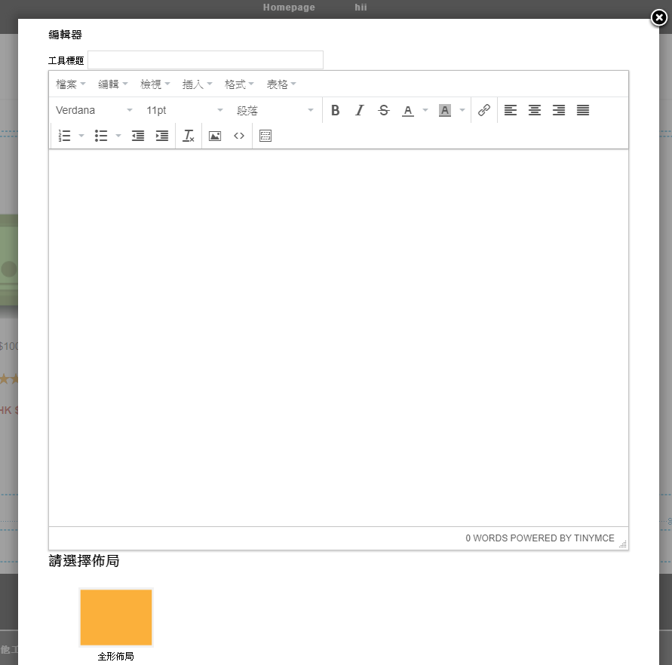Image resolution: width=672 pixels, height=665 pixels.
Task: Toggle bold formatting
Action: [x=336, y=111]
